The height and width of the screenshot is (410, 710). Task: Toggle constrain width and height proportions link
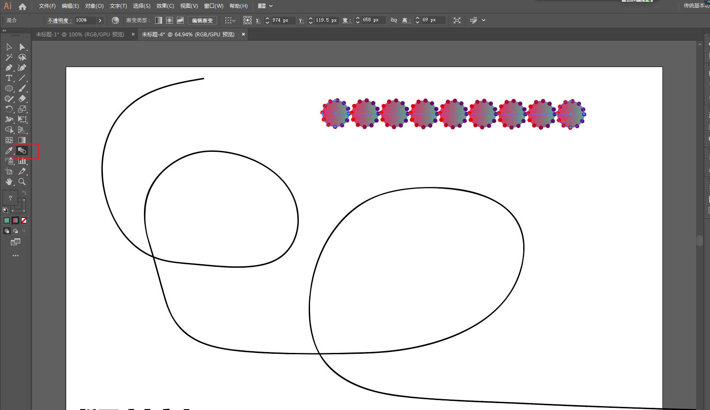tap(393, 20)
